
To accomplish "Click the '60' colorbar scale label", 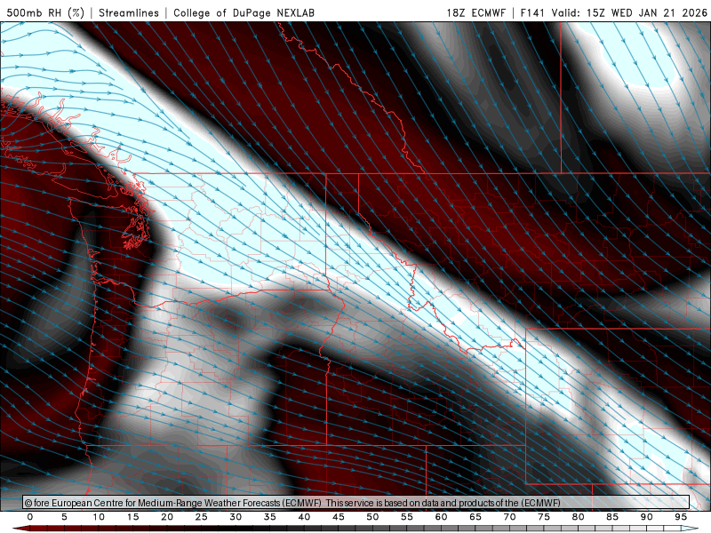I will point(441,517).
